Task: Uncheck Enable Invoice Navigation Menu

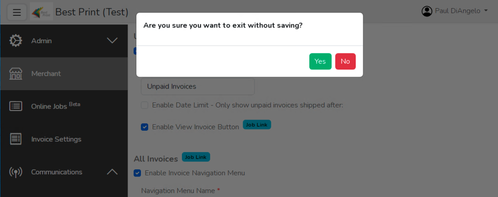Action: tap(137, 173)
